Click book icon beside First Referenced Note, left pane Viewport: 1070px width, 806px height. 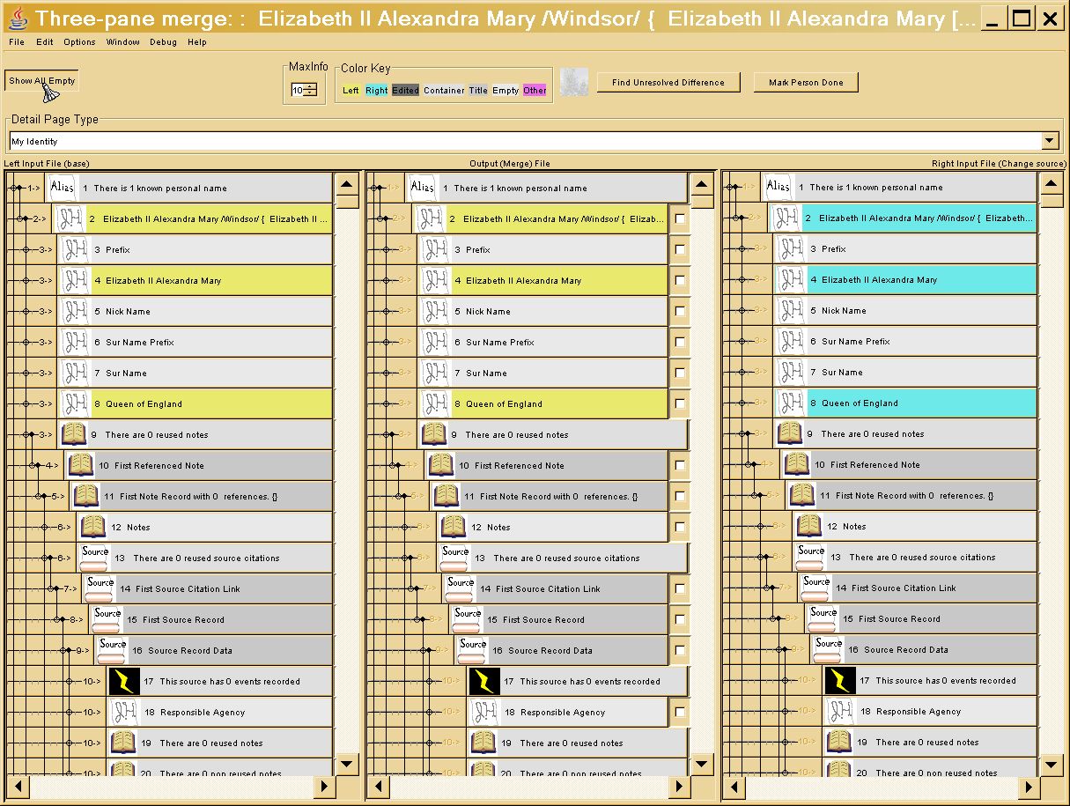80,465
